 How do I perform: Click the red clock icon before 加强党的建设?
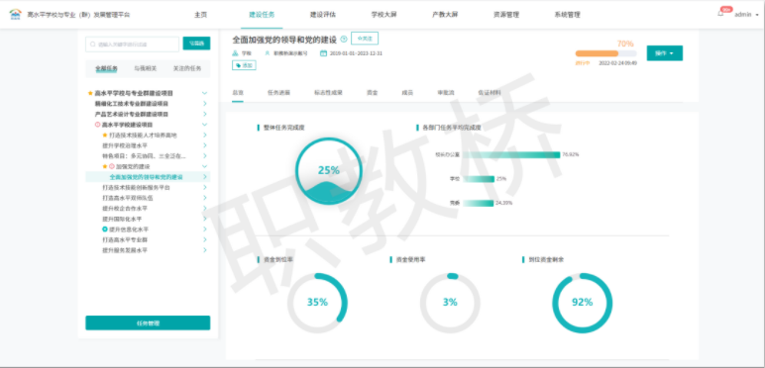point(112,166)
